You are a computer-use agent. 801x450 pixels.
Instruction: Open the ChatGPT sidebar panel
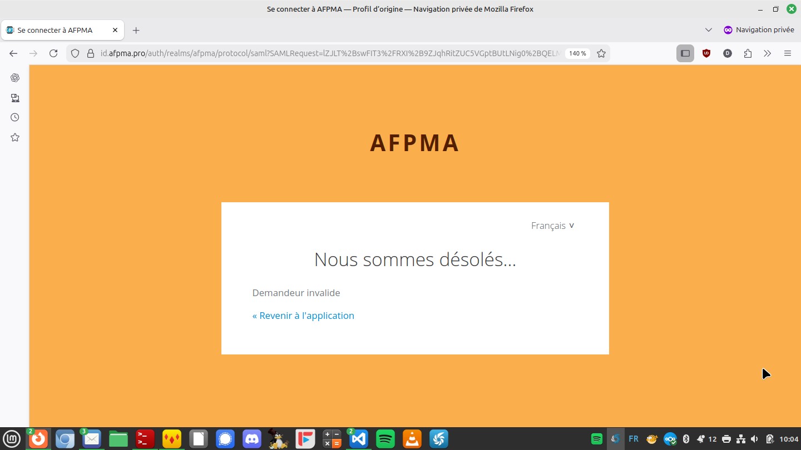[x=15, y=78]
